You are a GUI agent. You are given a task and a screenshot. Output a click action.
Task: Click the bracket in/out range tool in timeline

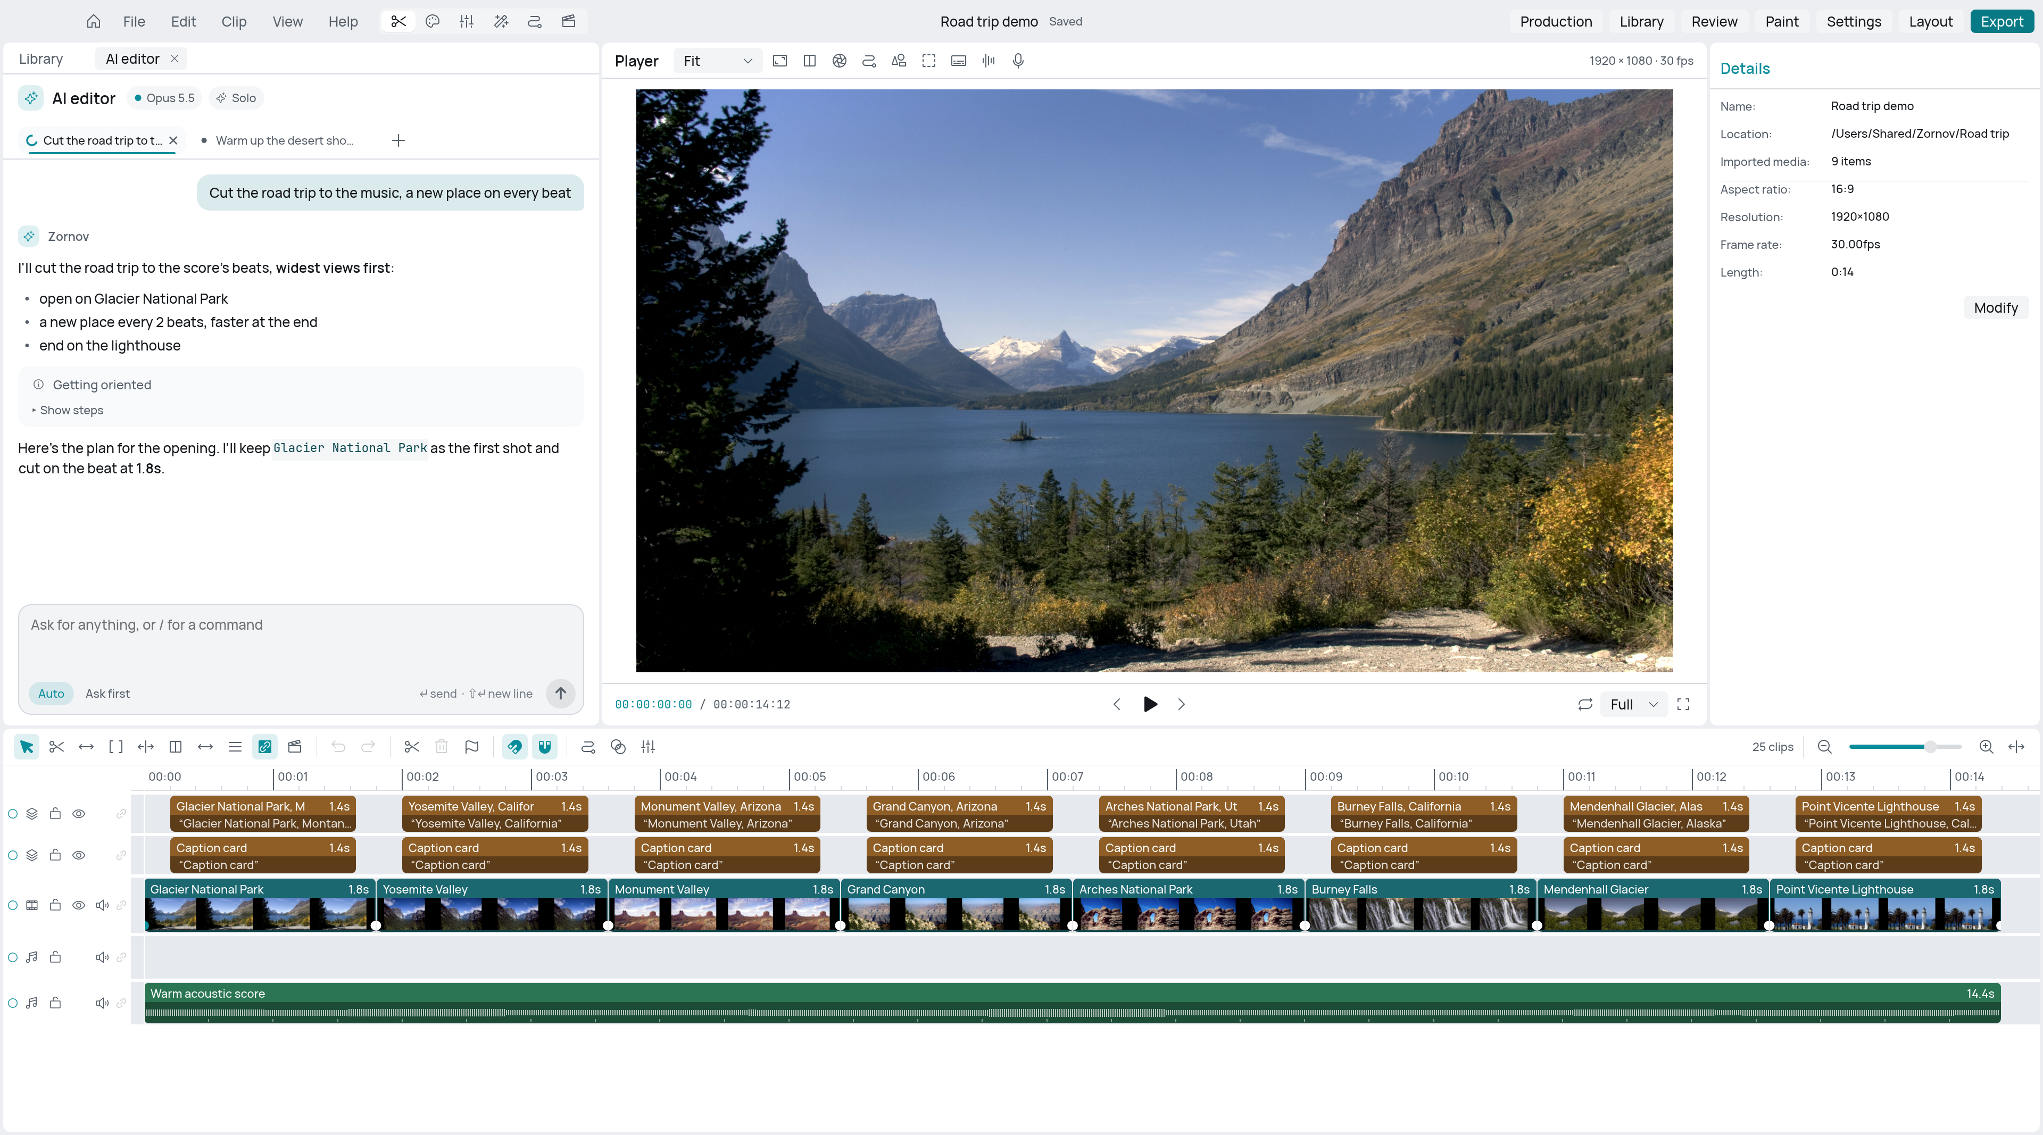point(116,747)
